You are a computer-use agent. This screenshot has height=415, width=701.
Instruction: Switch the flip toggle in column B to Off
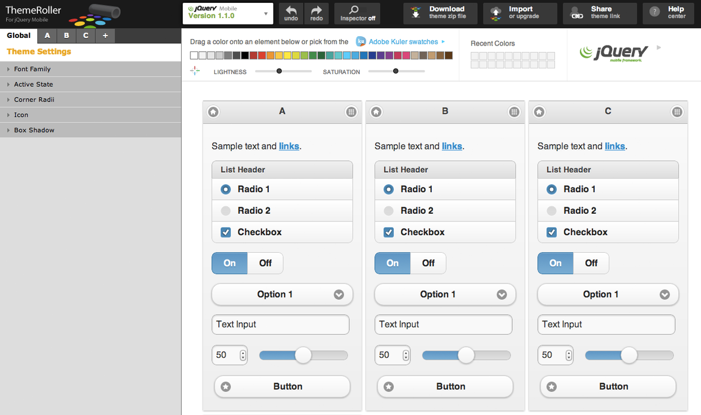[428, 263]
